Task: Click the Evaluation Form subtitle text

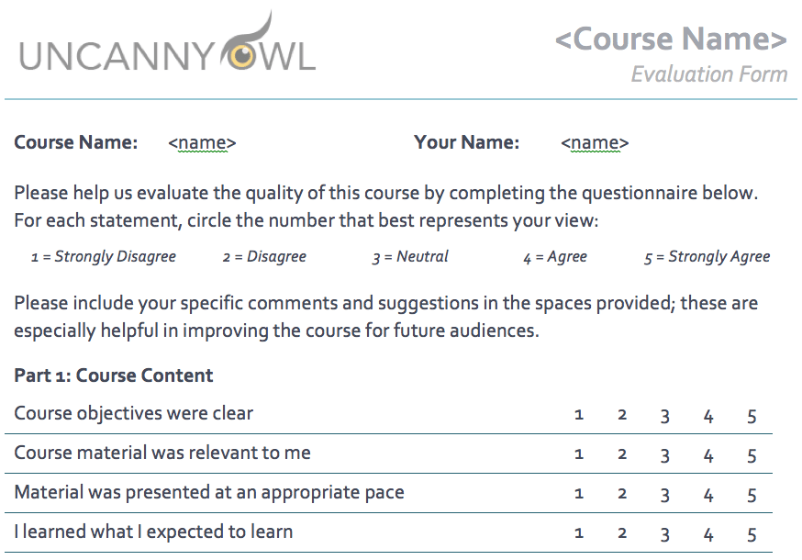Action: pyautogui.click(x=708, y=74)
